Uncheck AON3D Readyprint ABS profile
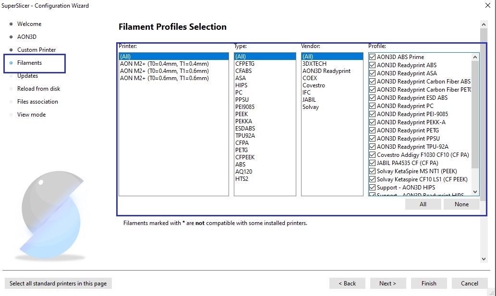 pos(372,65)
